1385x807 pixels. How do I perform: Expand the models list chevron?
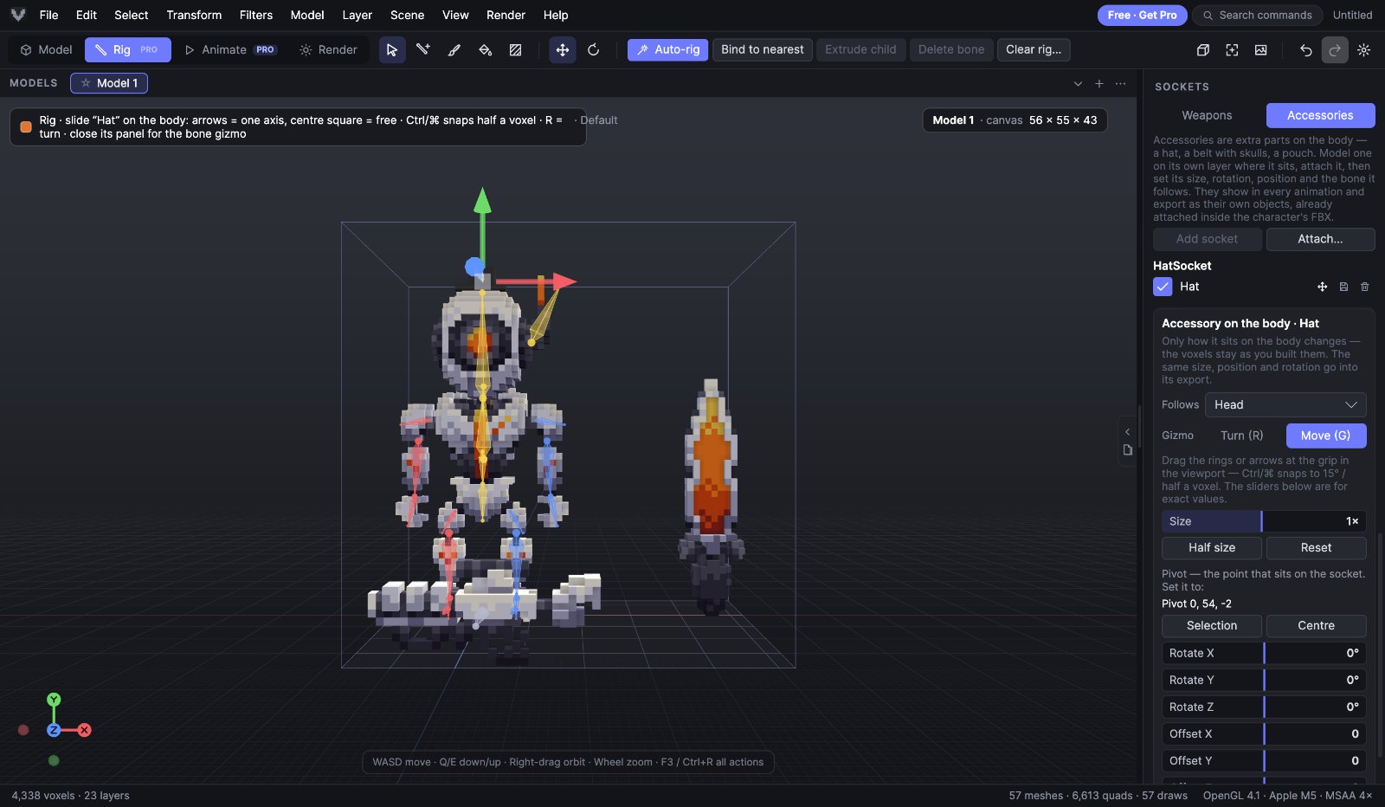[1078, 83]
